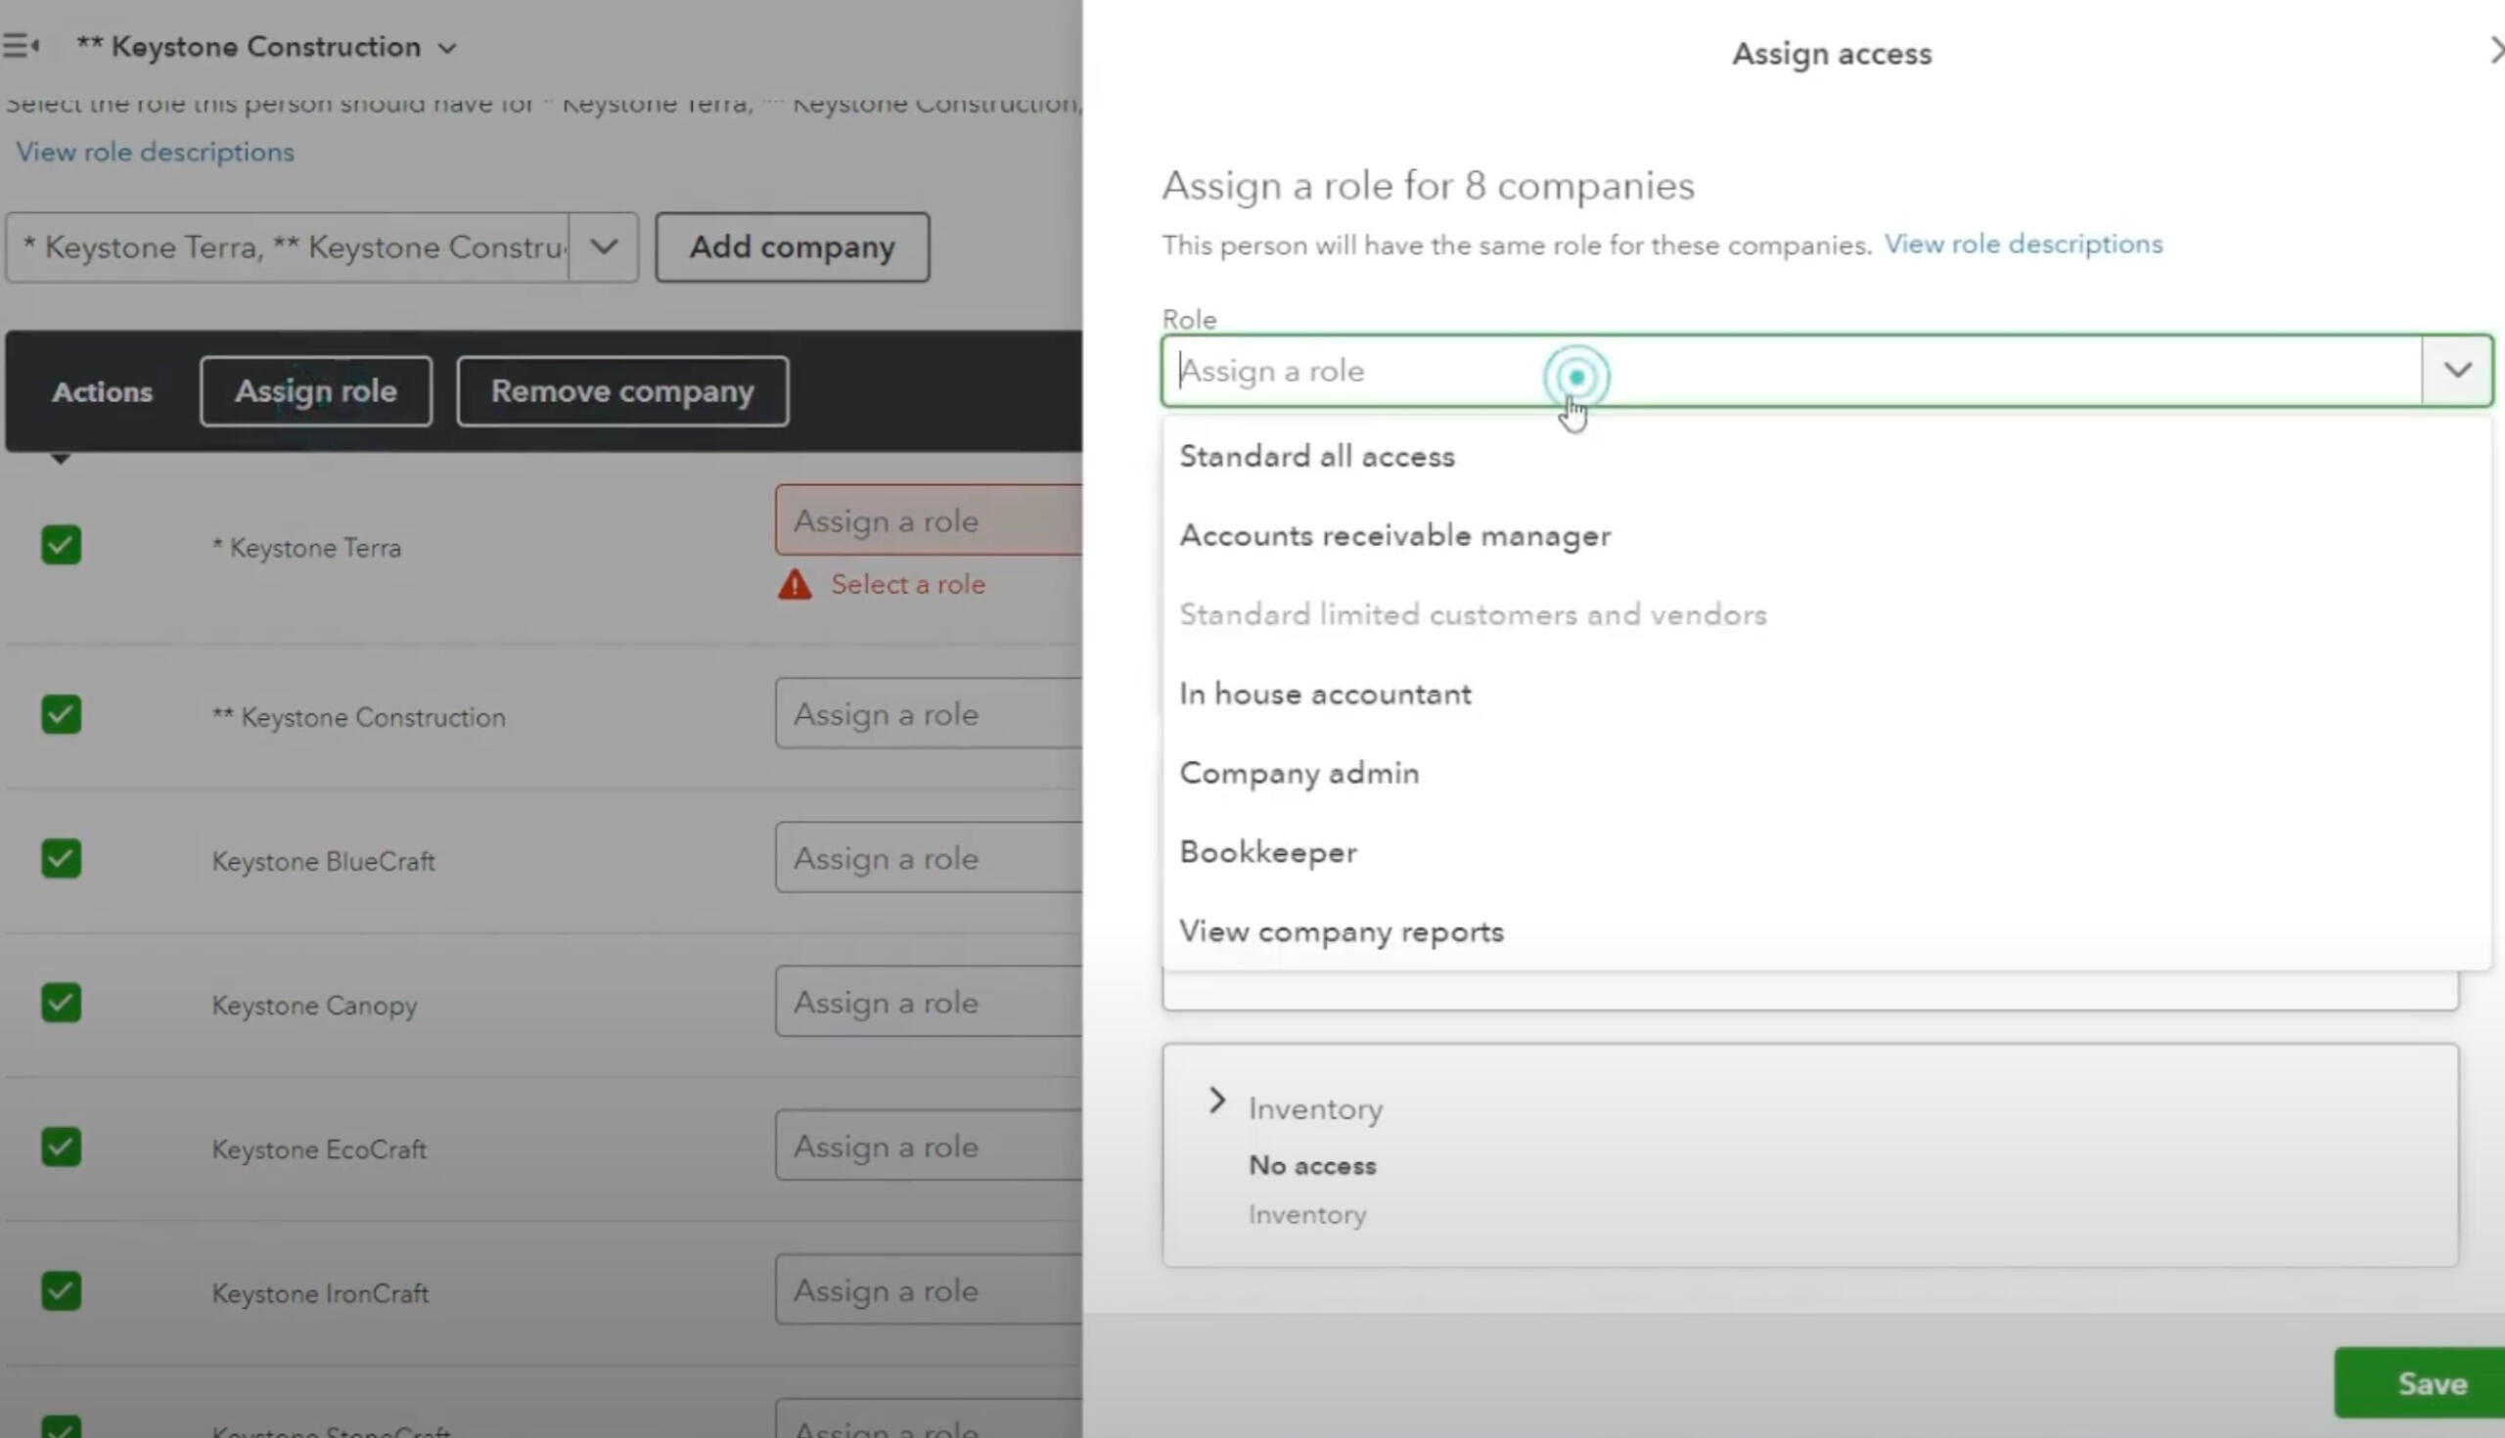Pick the Bookkeeper role option
The height and width of the screenshot is (1438, 2505).
[1268, 852]
